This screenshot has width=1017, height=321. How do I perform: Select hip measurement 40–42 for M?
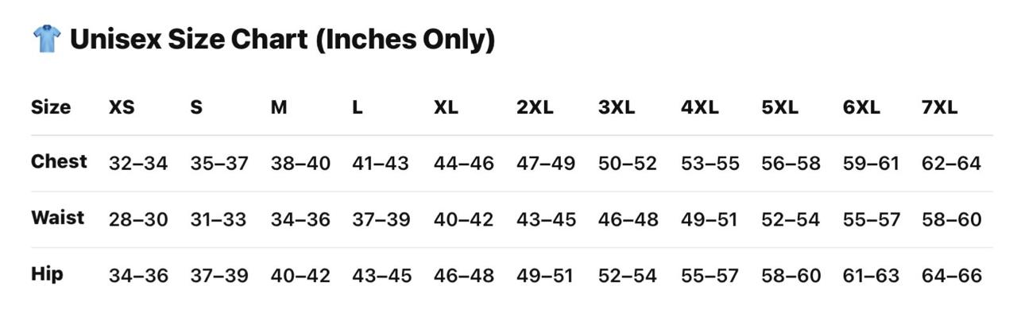tap(300, 276)
